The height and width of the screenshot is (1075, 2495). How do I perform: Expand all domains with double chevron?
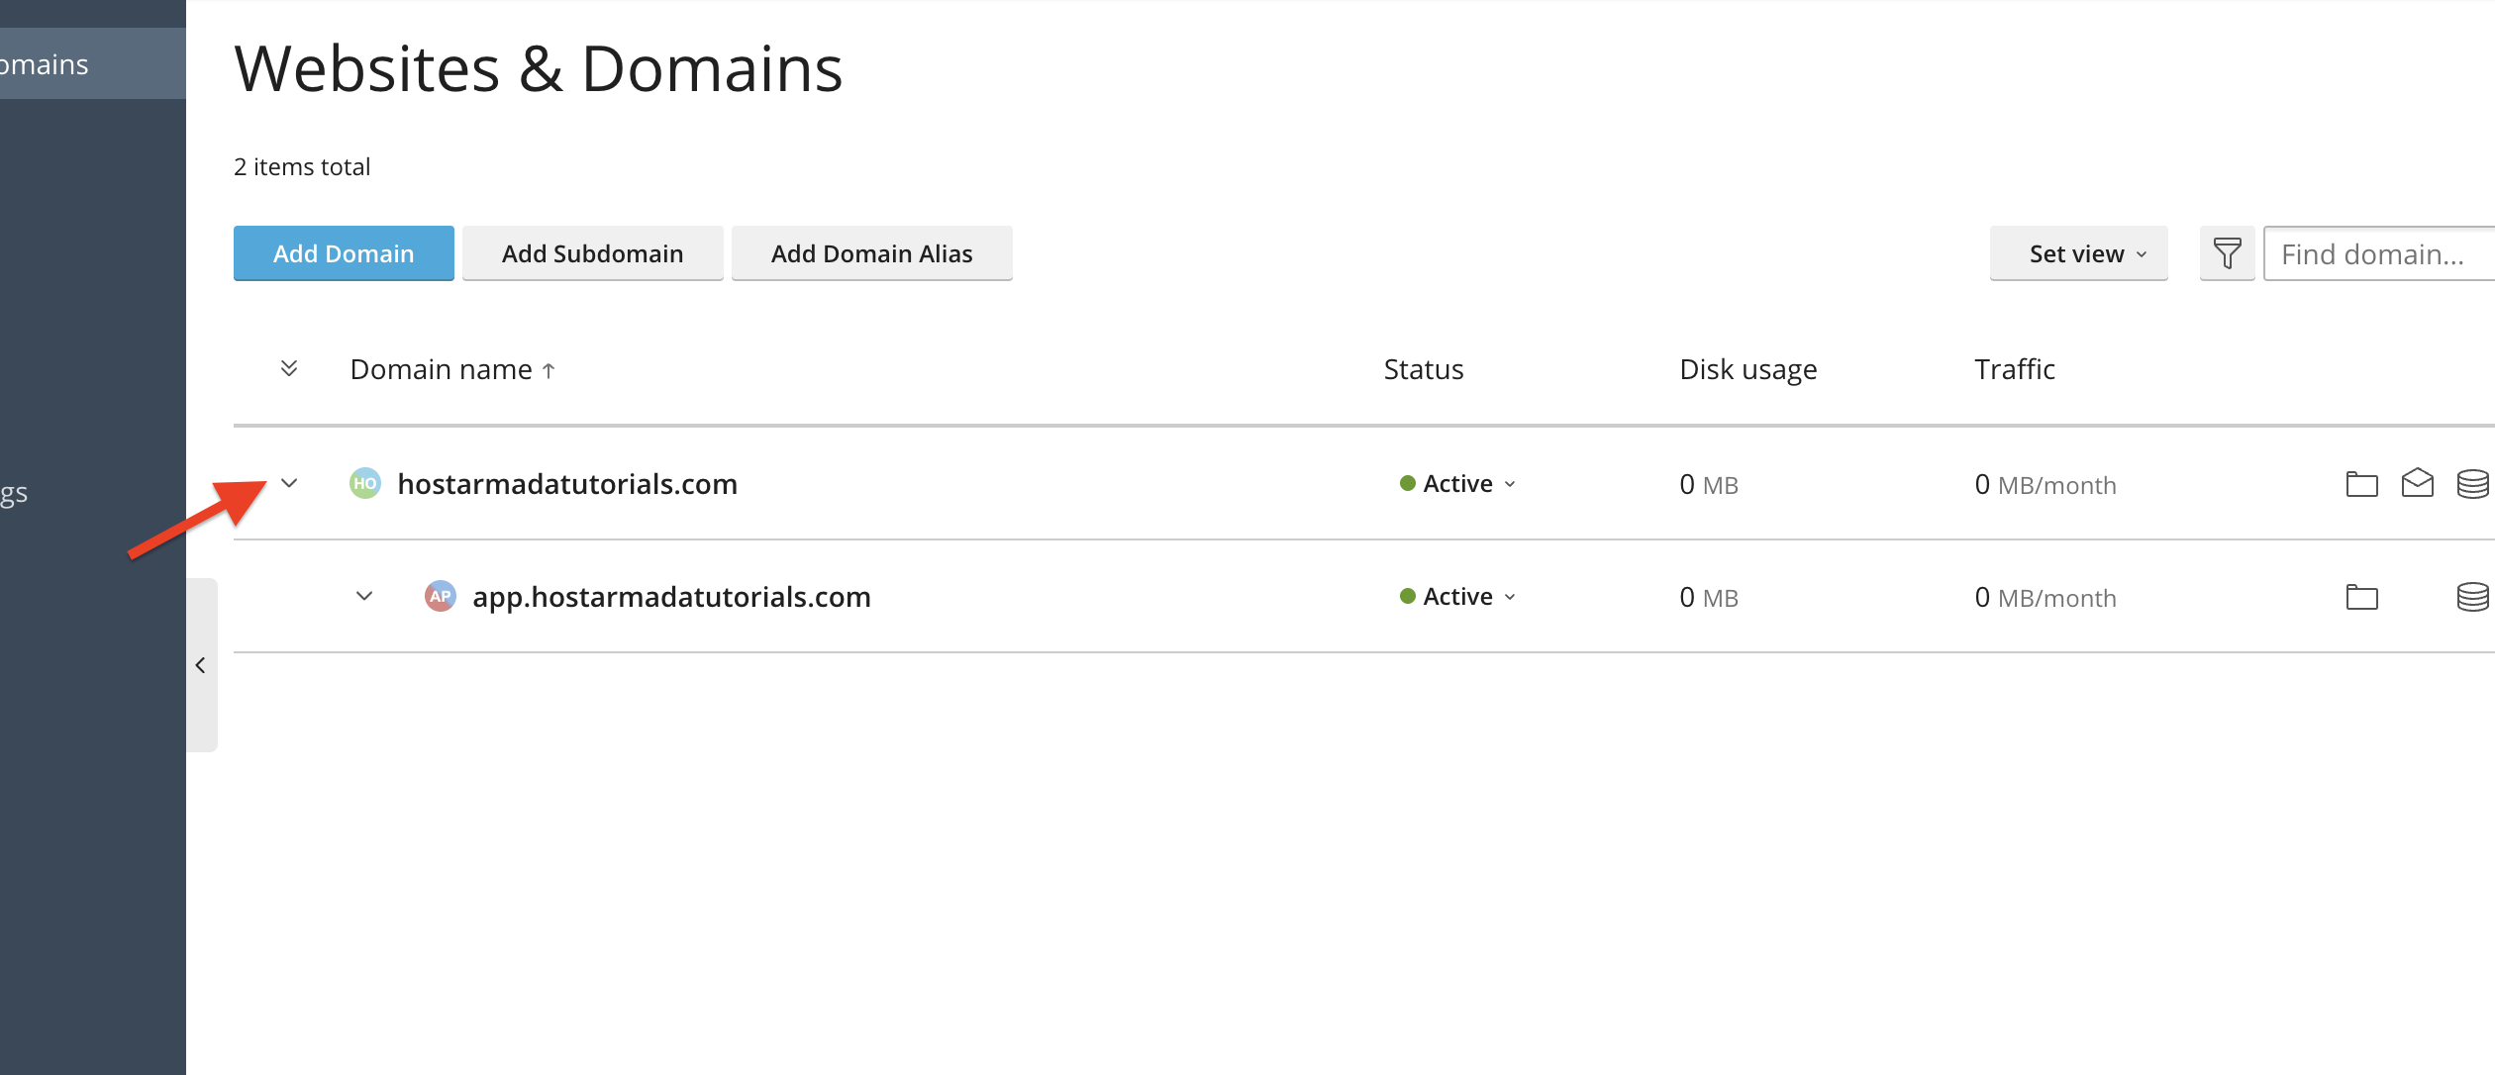(289, 368)
